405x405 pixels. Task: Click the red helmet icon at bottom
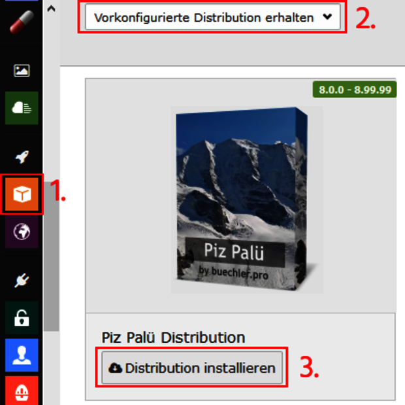[x=22, y=391]
